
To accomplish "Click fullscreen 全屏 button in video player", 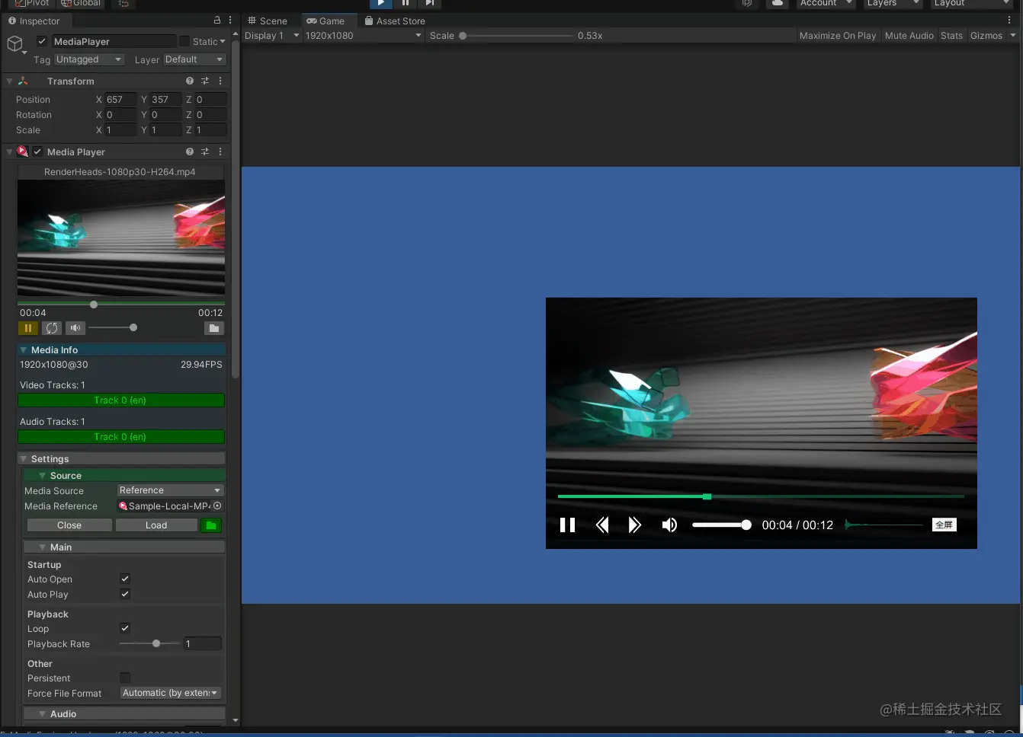I will [944, 525].
